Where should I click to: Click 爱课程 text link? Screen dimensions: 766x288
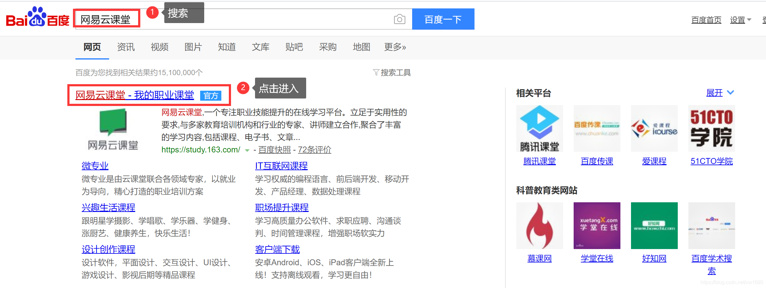pos(654,161)
